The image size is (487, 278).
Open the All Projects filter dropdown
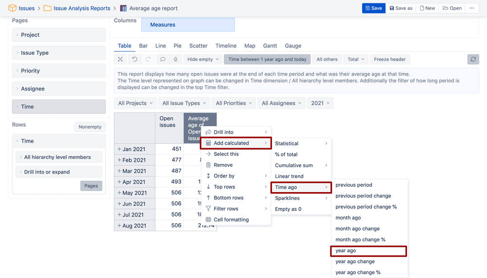(x=136, y=103)
